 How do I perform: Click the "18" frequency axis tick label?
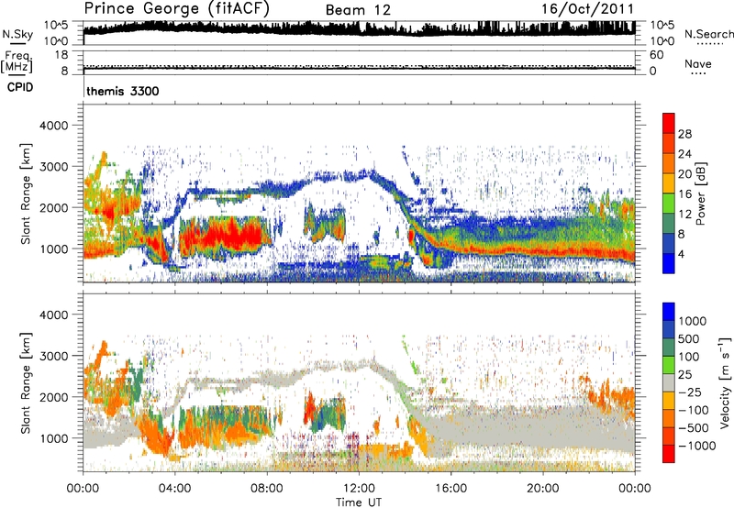(x=61, y=55)
